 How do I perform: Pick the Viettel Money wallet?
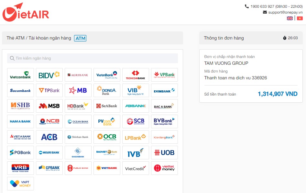tap(164, 168)
